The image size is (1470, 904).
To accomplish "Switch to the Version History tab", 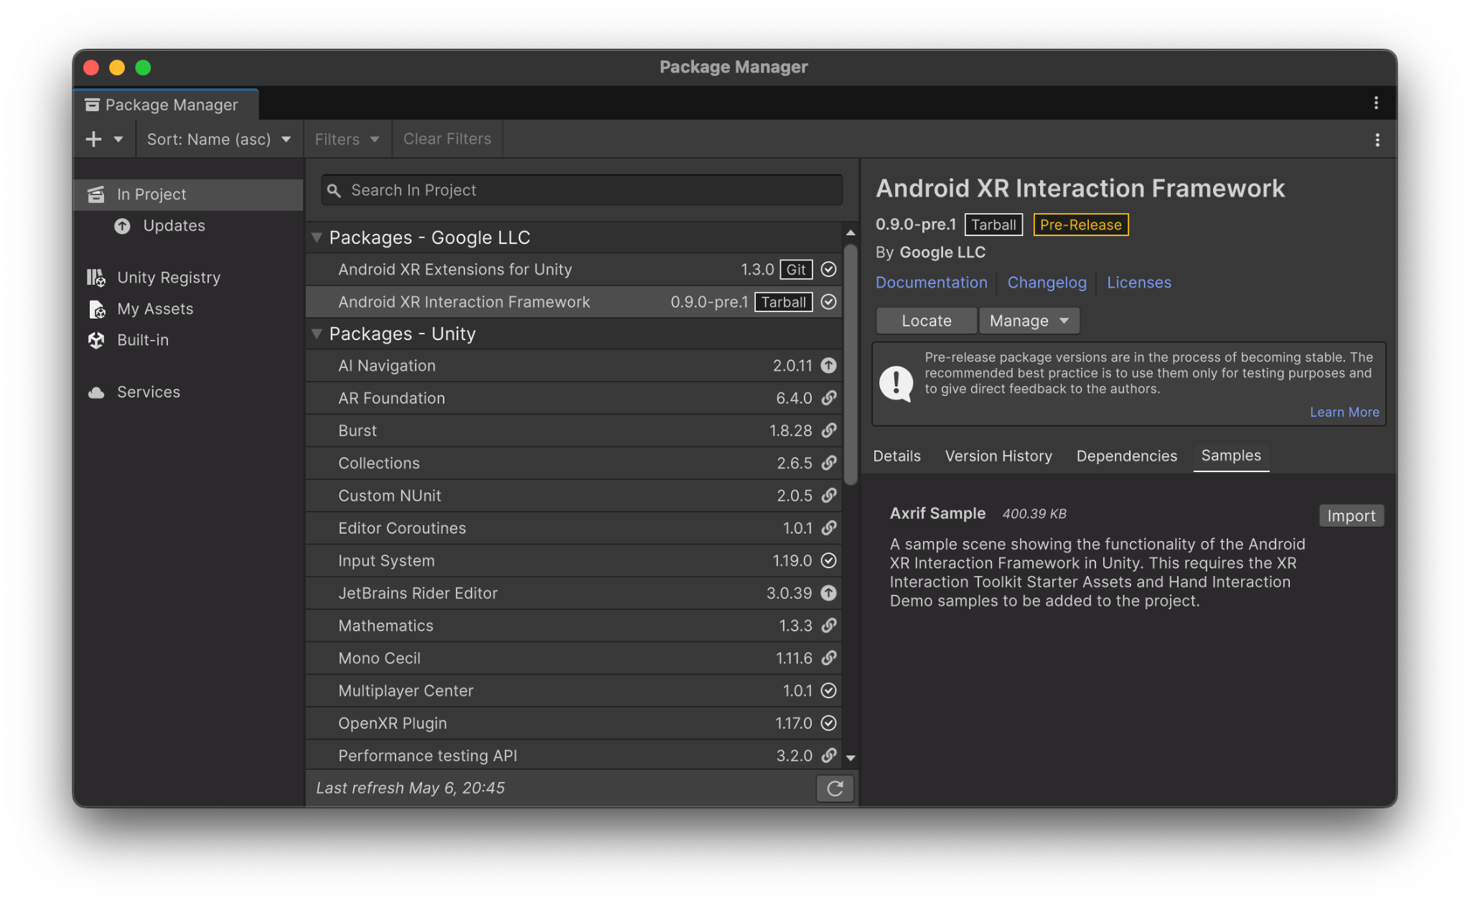I will coord(998,456).
